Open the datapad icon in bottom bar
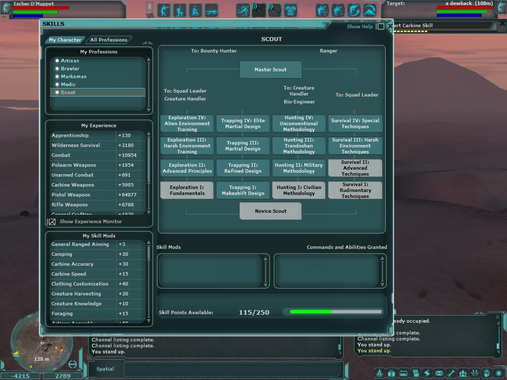 click(403, 373)
